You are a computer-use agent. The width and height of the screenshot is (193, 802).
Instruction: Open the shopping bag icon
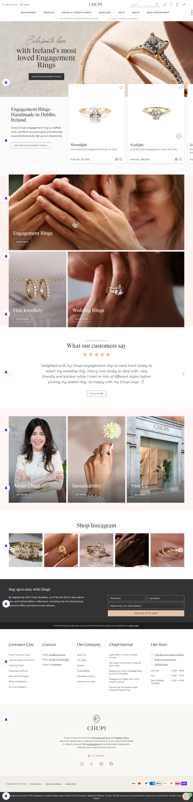coord(177,5)
